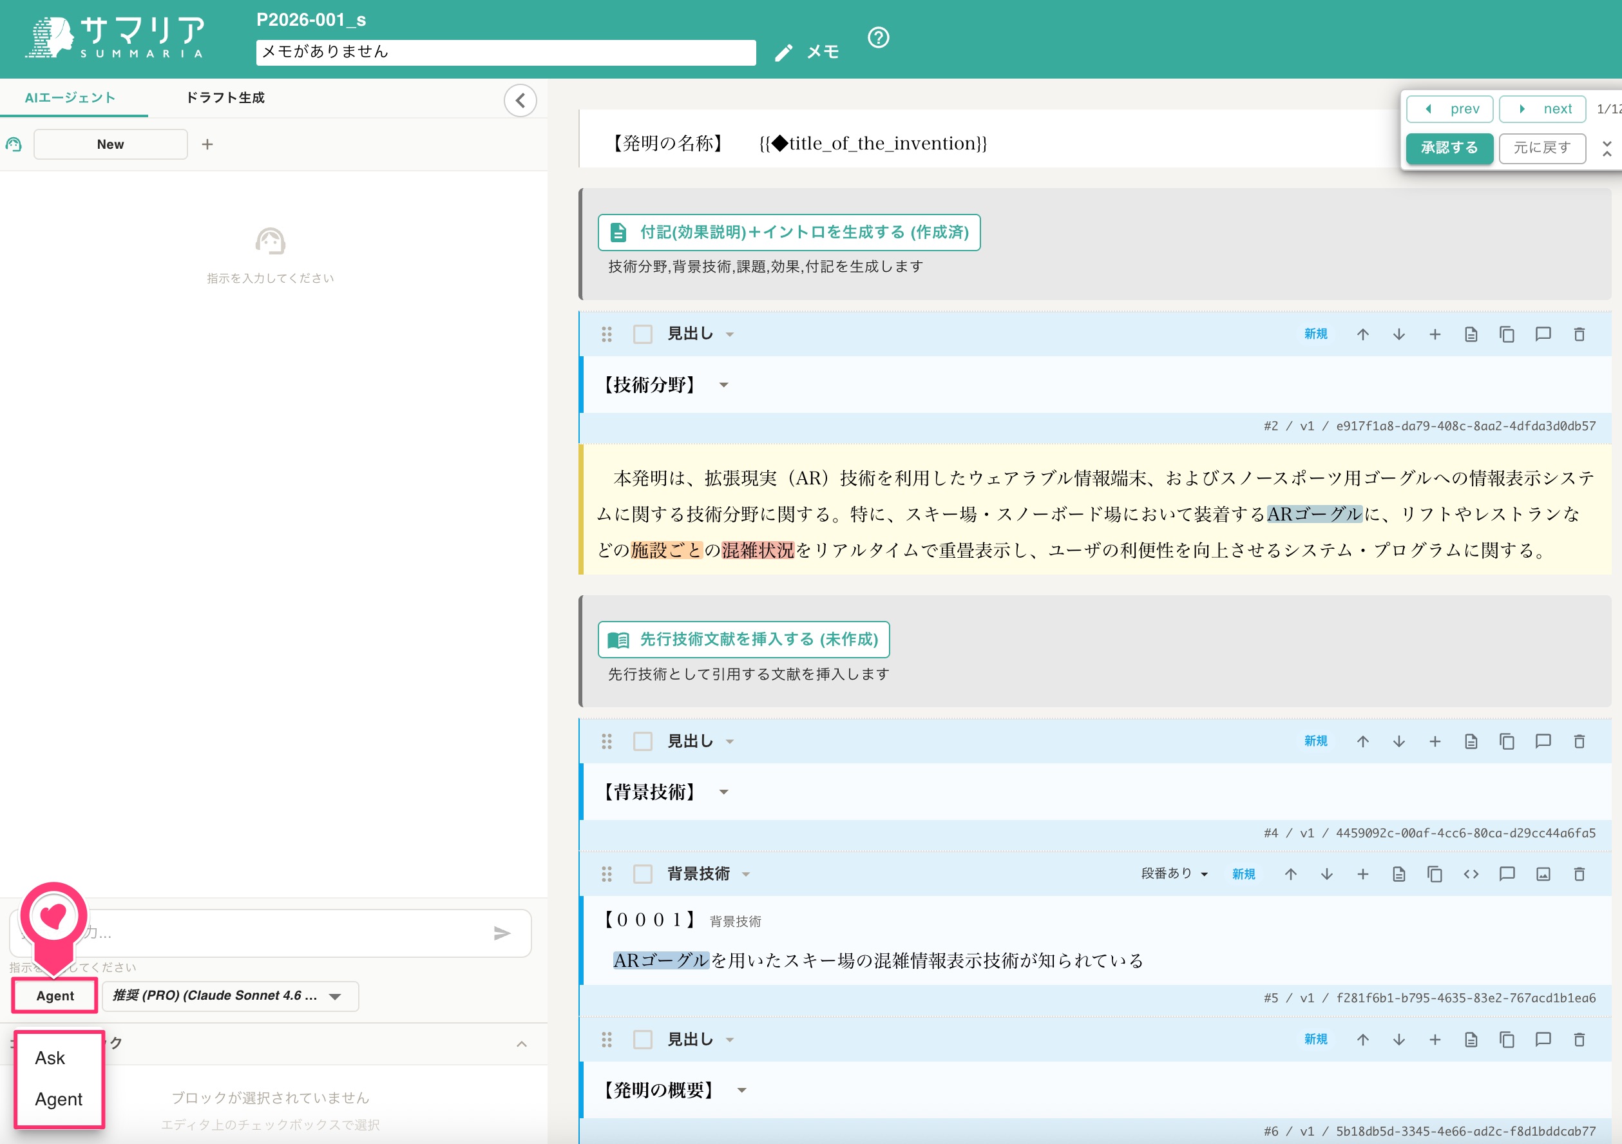
Task: Insert image in 背景技術 paragraph block
Action: tap(1543, 874)
